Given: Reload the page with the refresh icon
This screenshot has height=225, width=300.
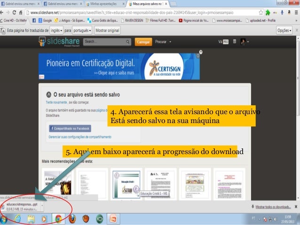Looking at the screenshot, I should (x=14, y=12).
